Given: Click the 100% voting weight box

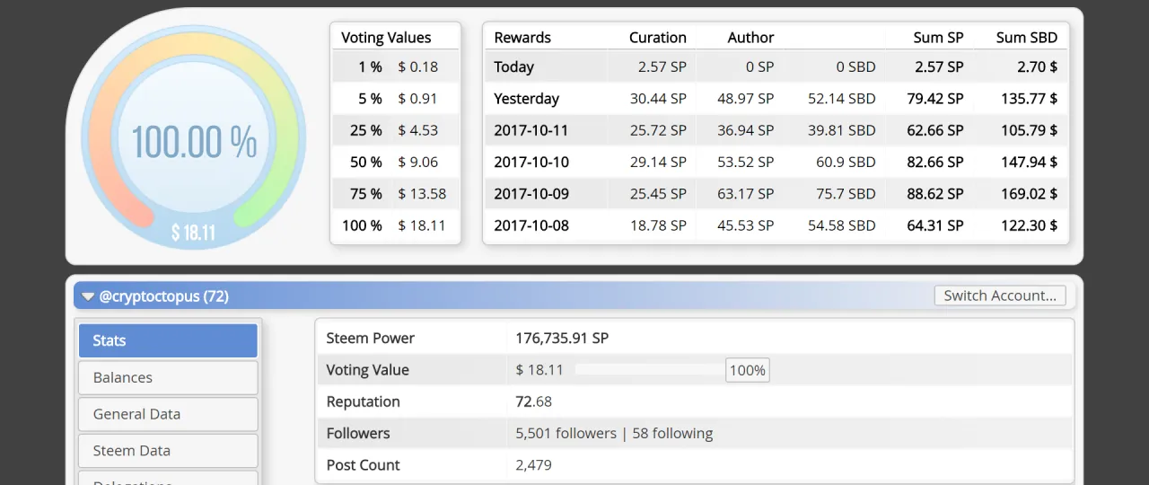Looking at the screenshot, I should click(747, 370).
